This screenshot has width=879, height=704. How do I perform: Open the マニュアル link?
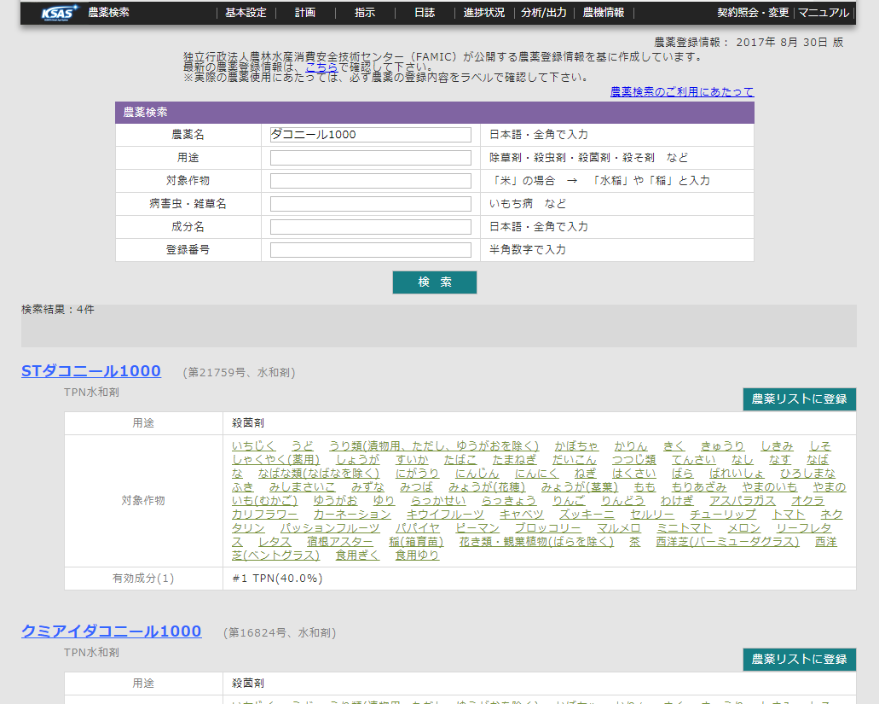pos(823,12)
